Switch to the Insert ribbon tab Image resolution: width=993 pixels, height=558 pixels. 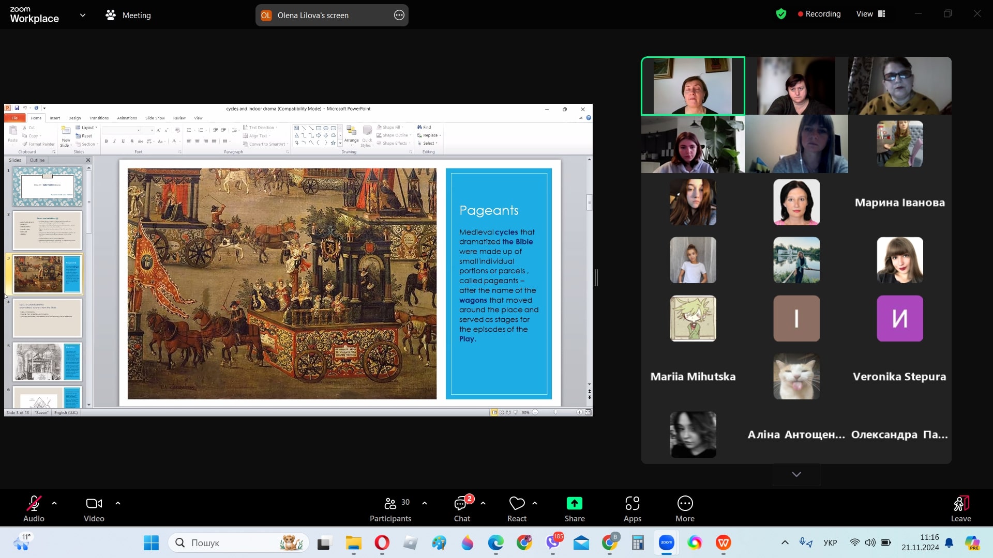[55, 118]
